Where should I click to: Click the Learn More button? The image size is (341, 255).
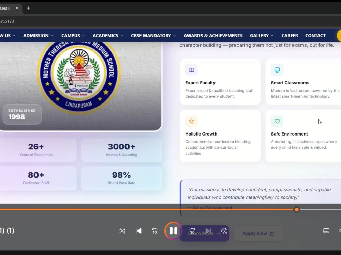pyautogui.click(x=204, y=233)
